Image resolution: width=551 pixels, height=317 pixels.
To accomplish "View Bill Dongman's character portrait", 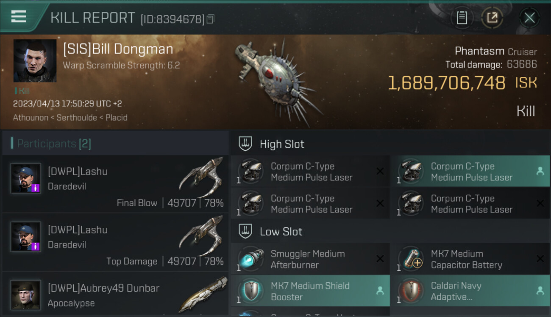I will click(x=35, y=61).
